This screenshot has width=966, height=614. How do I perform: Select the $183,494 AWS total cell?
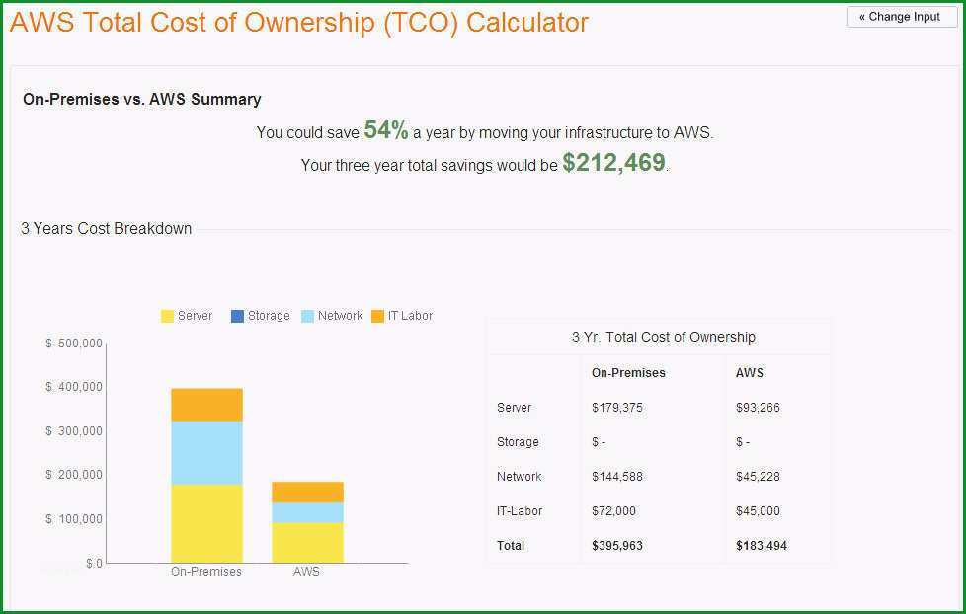tap(762, 545)
